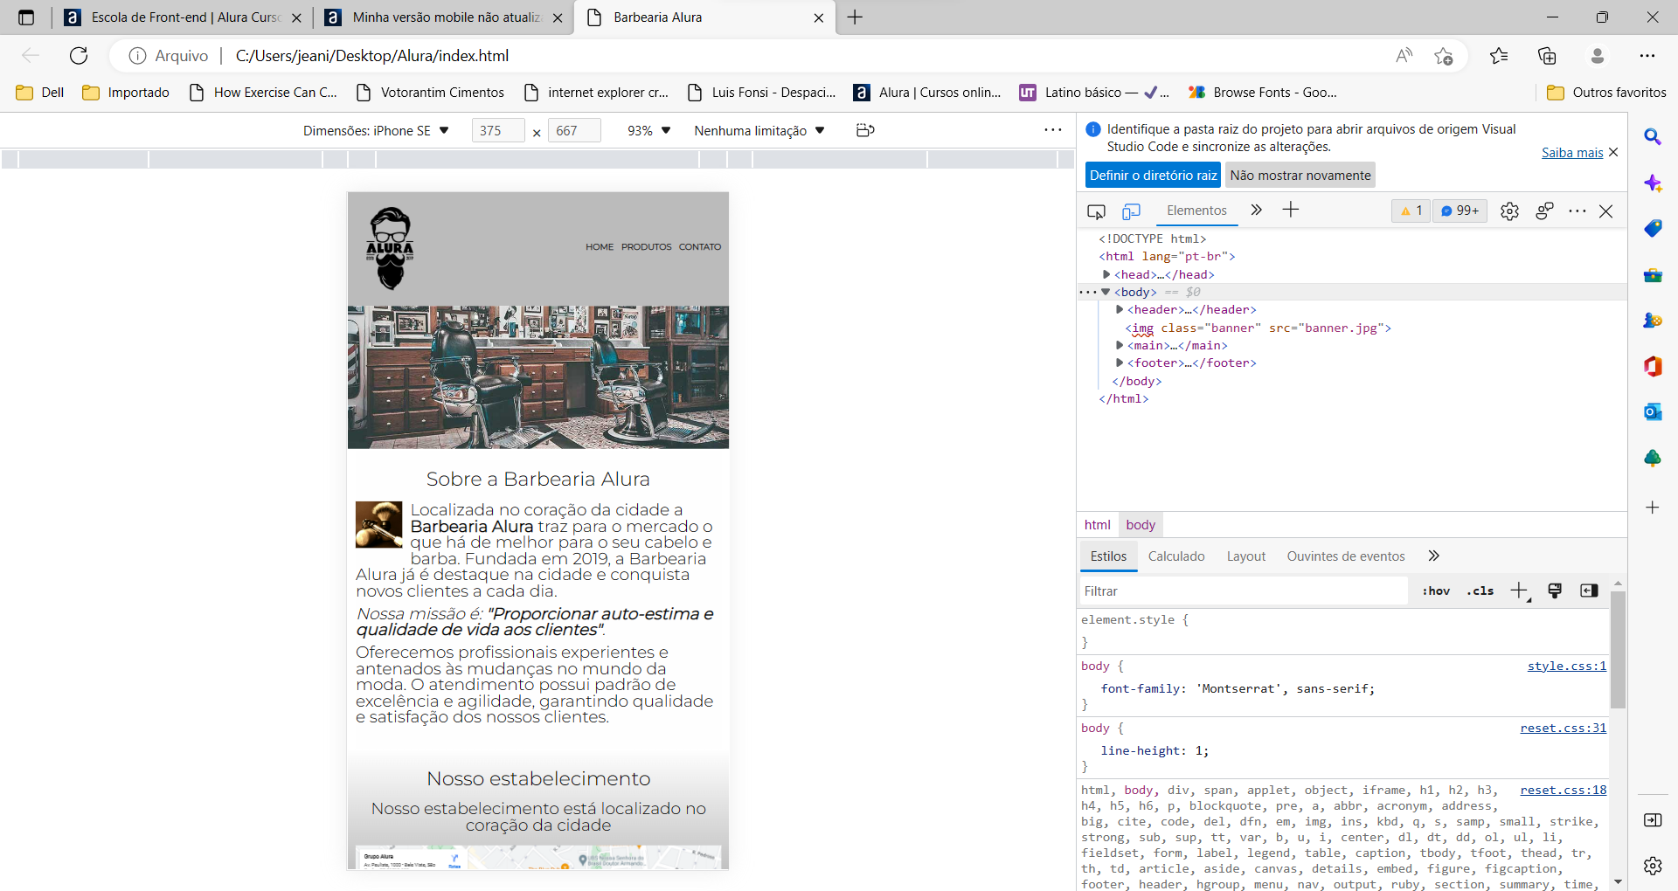
Task: Click the warning count badge showing 1
Action: coord(1411,211)
